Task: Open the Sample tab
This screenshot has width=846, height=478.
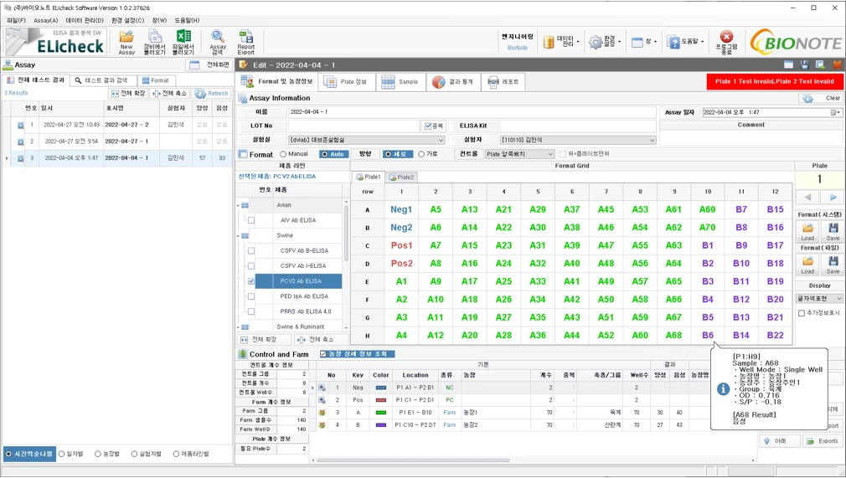Action: click(x=400, y=81)
